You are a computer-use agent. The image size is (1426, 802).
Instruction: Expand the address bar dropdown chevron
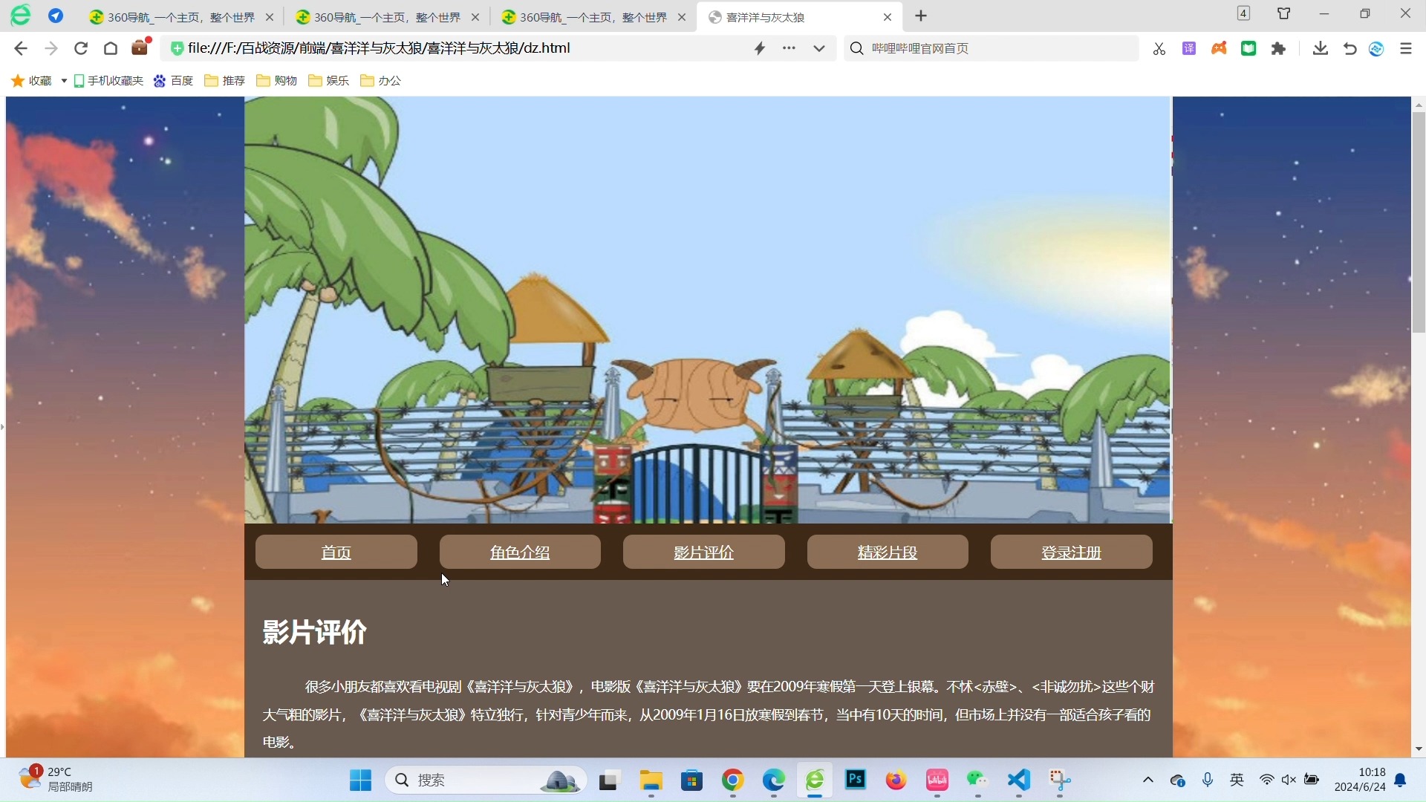pos(819,48)
